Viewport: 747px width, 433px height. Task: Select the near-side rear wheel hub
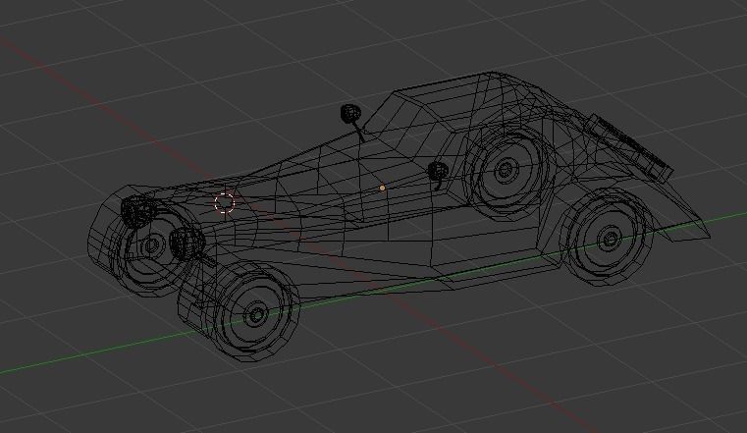pos(610,239)
